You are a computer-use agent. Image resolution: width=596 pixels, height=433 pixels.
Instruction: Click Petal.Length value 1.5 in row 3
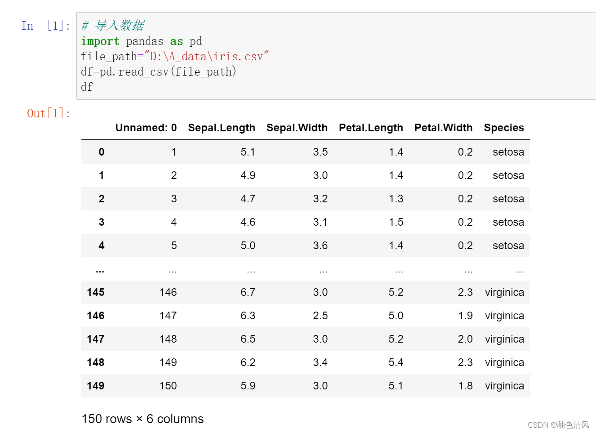396,222
